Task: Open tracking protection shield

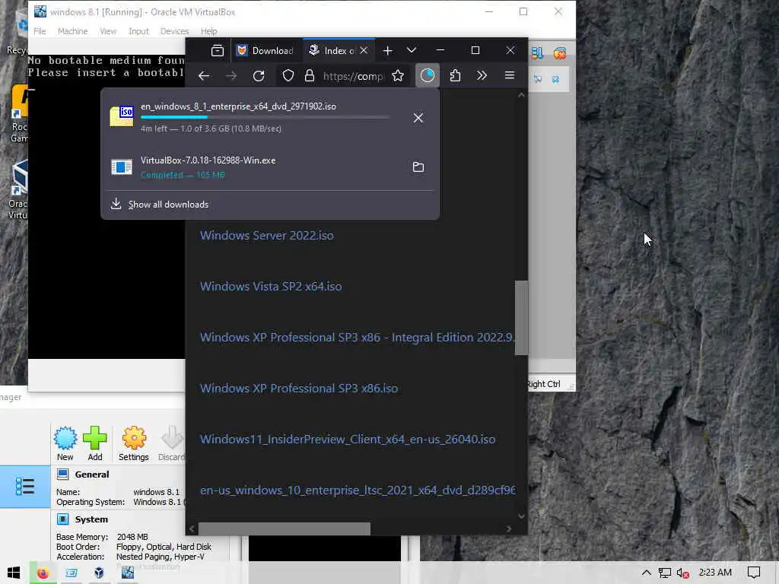Action: click(x=288, y=76)
